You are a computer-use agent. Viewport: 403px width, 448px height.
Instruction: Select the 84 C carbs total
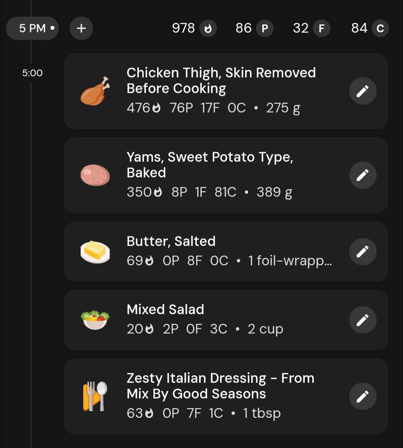click(x=370, y=28)
